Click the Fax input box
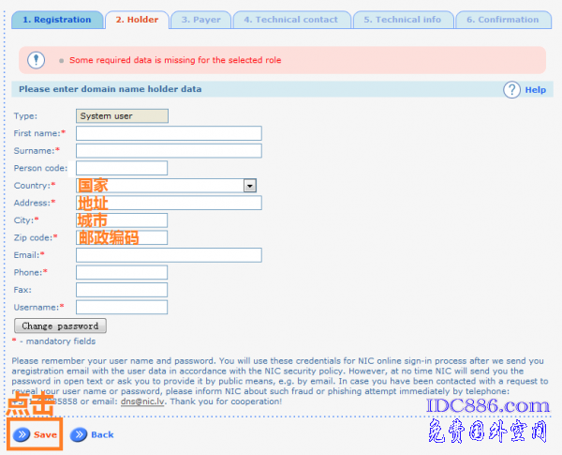The image size is (562, 455). click(122, 290)
